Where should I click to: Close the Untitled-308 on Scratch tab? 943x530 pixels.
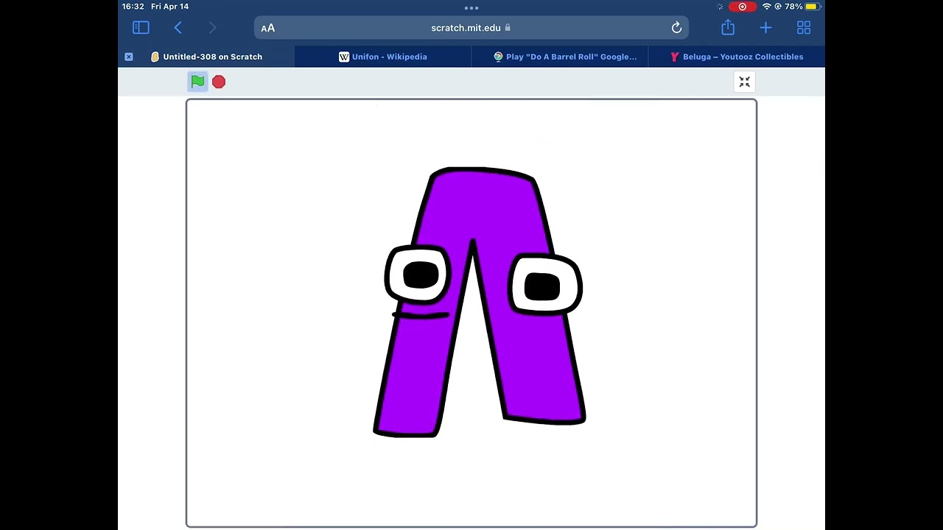pos(129,57)
